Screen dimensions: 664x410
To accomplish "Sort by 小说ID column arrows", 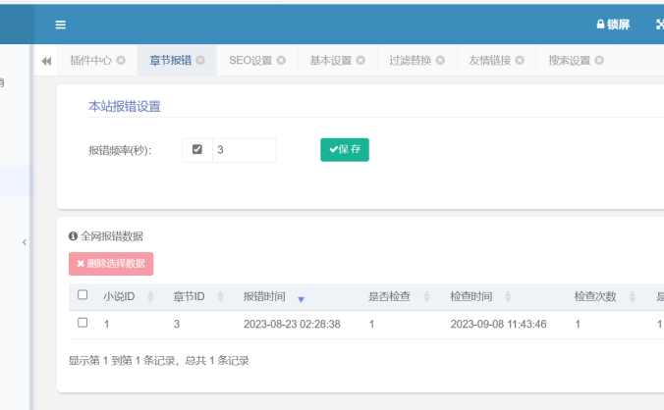I will click(x=150, y=297).
